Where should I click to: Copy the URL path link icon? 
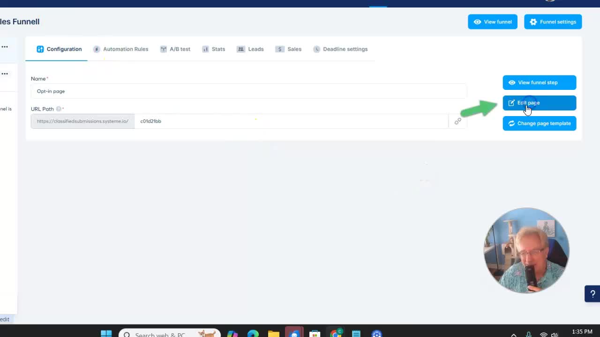pos(457,121)
